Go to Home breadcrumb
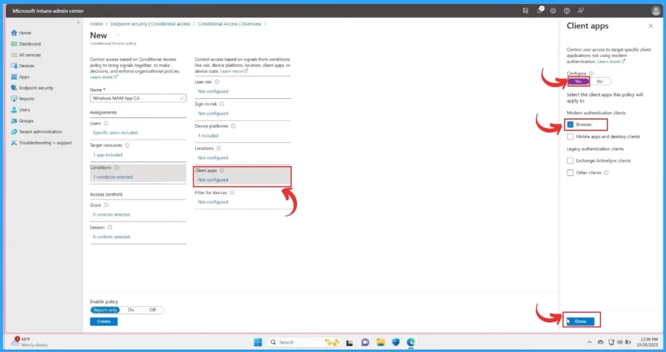 96,24
